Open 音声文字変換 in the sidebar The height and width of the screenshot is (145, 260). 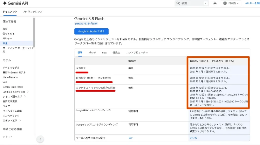pyautogui.click(x=10, y=101)
